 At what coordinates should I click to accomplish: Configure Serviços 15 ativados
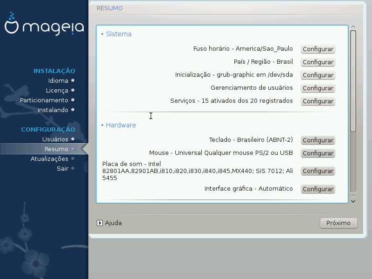click(x=318, y=101)
